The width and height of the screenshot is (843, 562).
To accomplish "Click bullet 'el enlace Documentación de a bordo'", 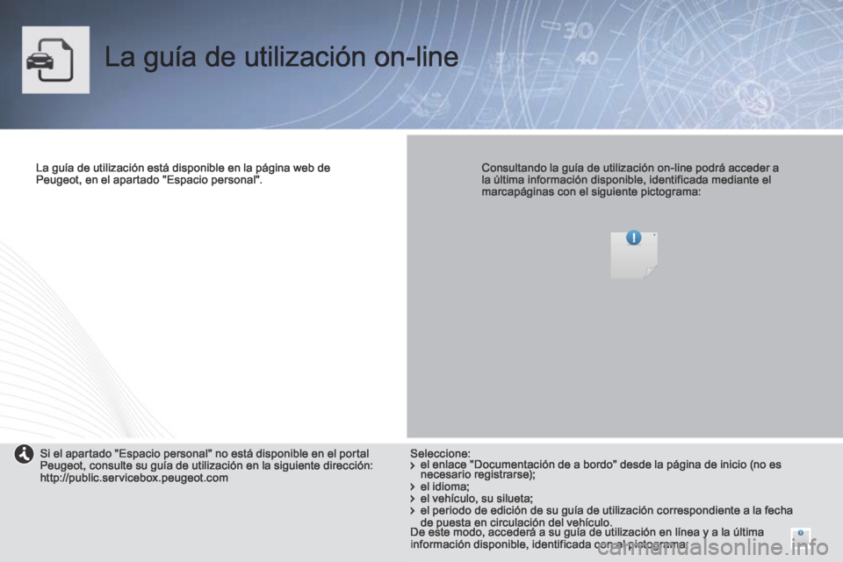I will 595,470.
